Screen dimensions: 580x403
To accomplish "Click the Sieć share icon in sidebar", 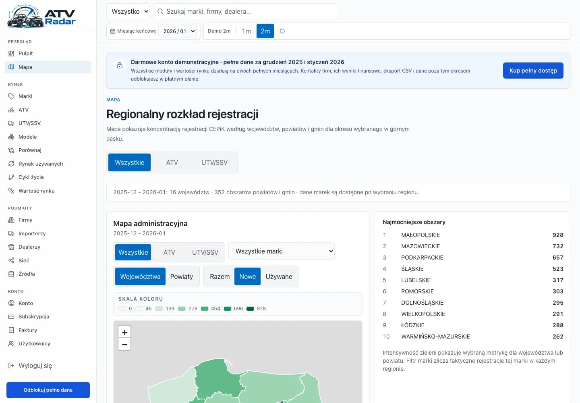I will tap(11, 261).
